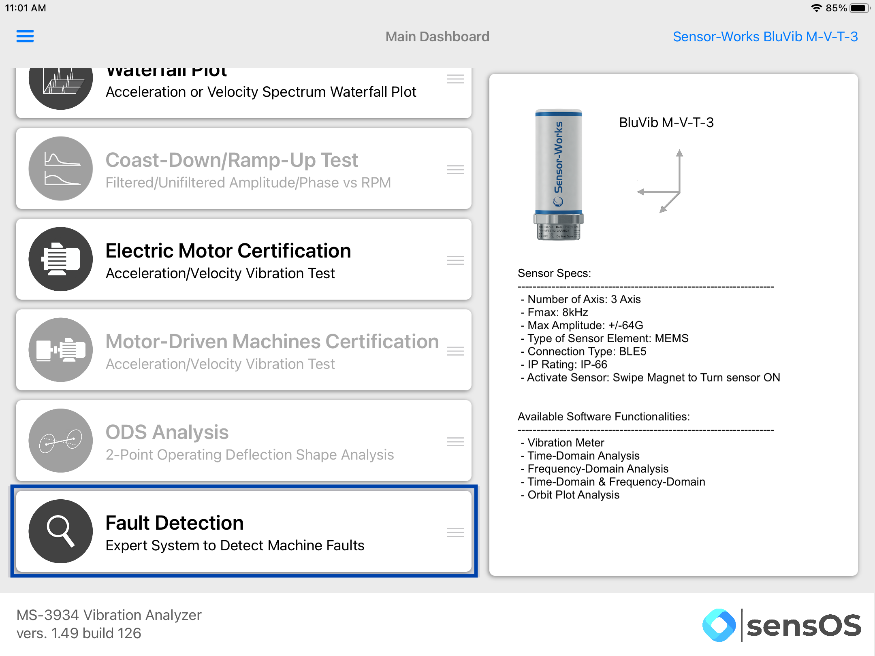Select Coast-Down/Ramp-Up Test title

(232, 160)
